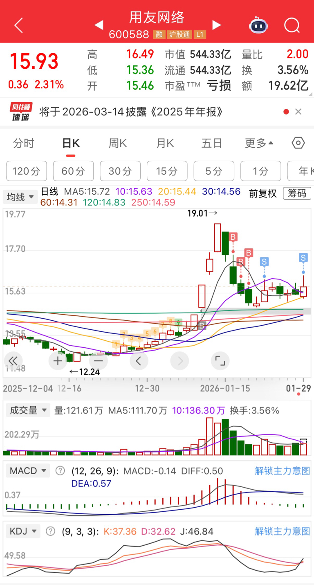
Task: Switch to the 分时 tab
Action: [24, 143]
